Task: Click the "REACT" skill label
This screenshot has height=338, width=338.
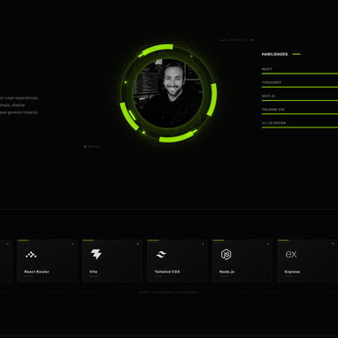Action: click(x=267, y=69)
